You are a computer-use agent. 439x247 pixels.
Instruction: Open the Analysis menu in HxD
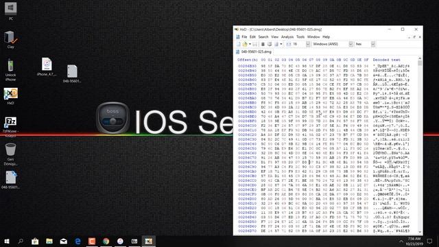[287, 37]
